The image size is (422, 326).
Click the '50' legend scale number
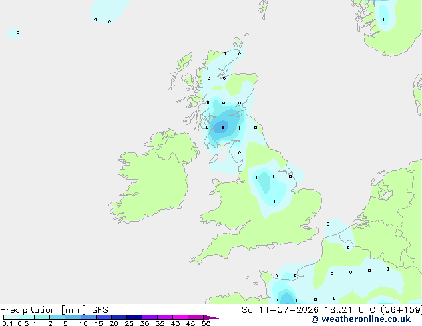pyautogui.click(x=206, y=323)
